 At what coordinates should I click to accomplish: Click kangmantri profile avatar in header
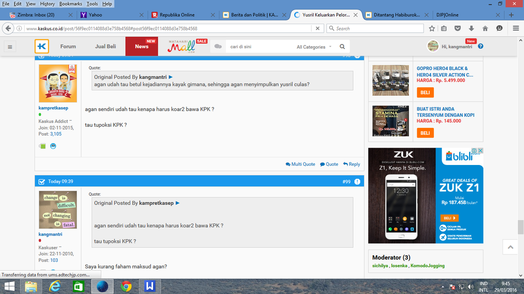tap(433, 46)
